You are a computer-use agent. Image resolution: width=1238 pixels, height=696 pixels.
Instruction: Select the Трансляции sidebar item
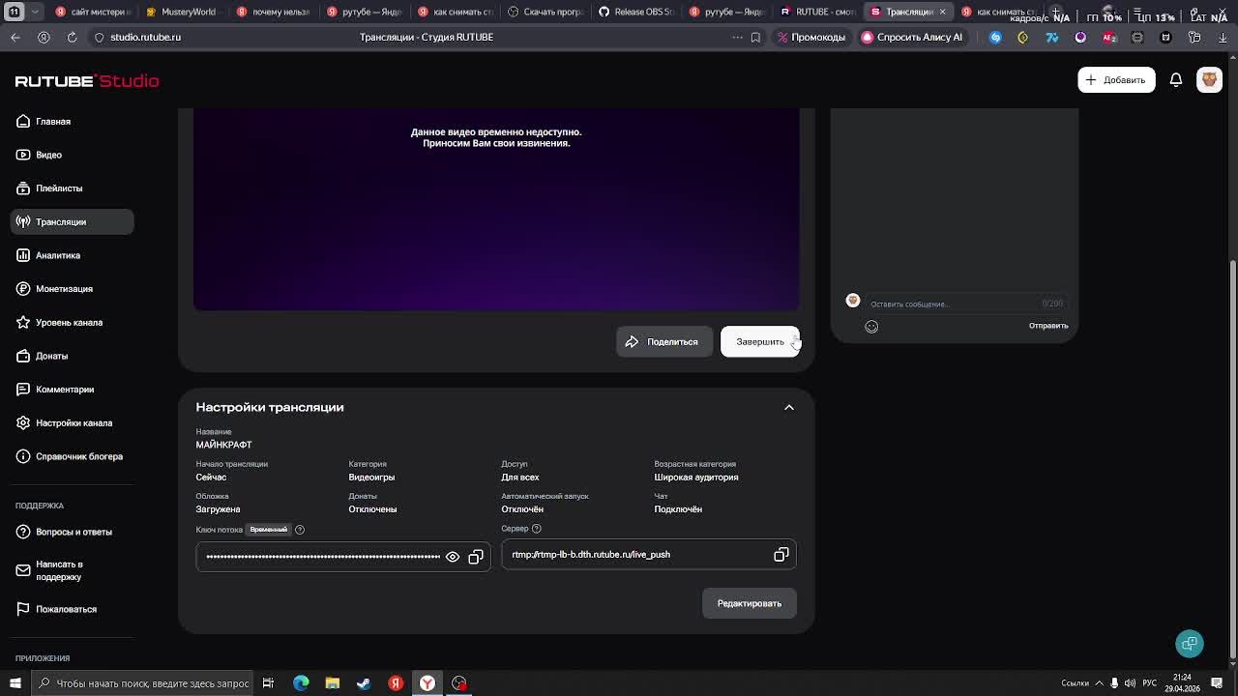(72, 221)
